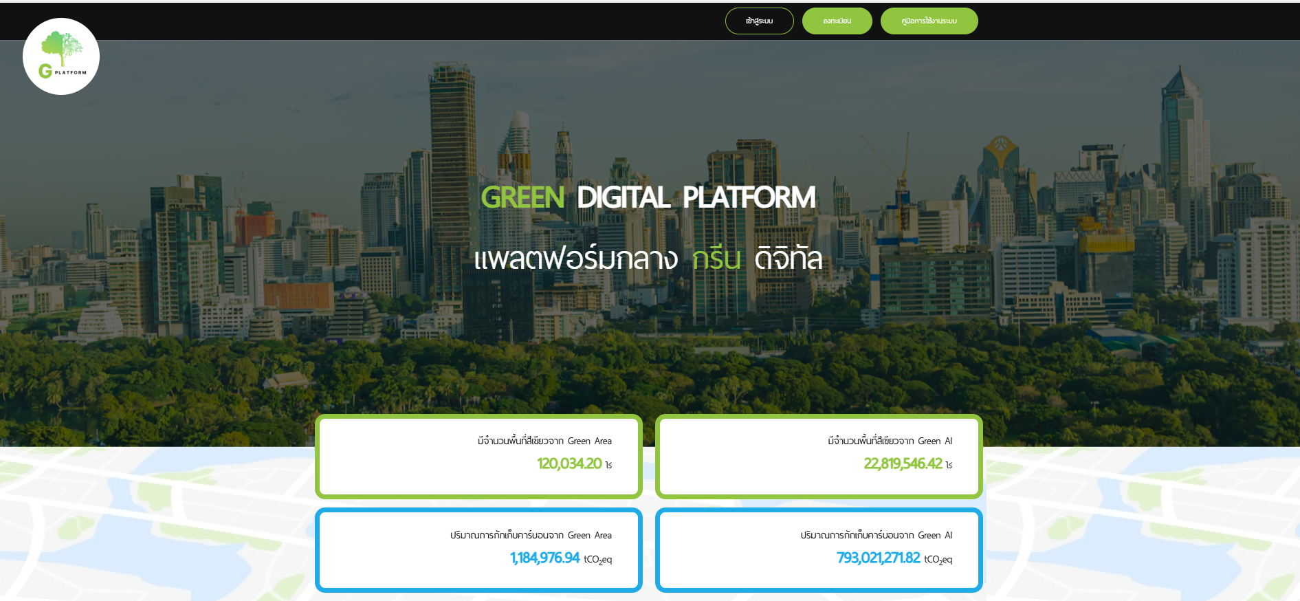The image size is (1300, 601).
Task: Click the 1,184,976.94 tCO2eq value
Action: click(544, 558)
